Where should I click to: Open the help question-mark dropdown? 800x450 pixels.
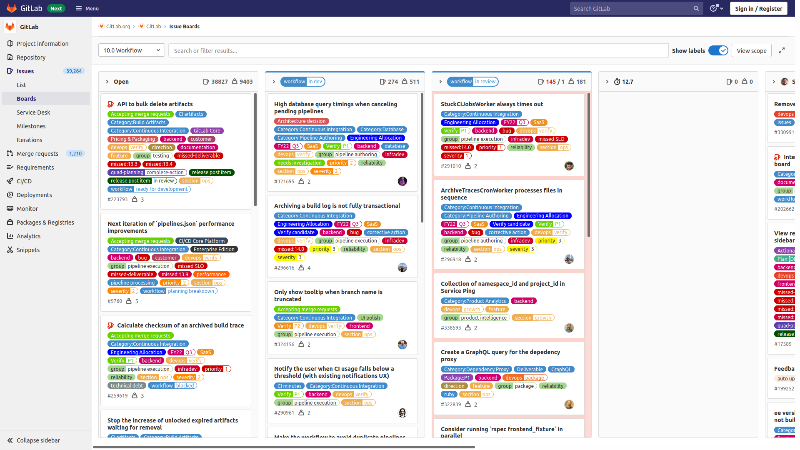(x=717, y=8)
